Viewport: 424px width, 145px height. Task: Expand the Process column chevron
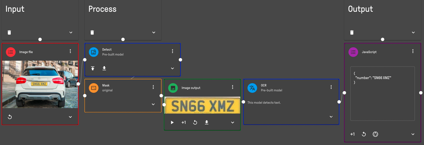[154, 33]
